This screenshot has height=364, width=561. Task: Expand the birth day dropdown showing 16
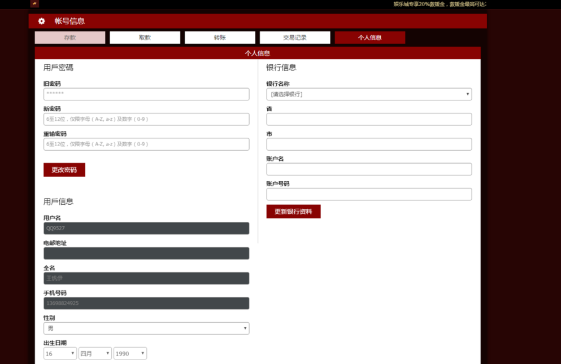coord(60,353)
